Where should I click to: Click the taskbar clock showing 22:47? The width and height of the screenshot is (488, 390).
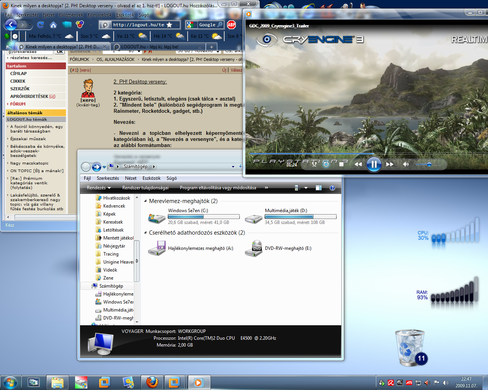(x=466, y=382)
